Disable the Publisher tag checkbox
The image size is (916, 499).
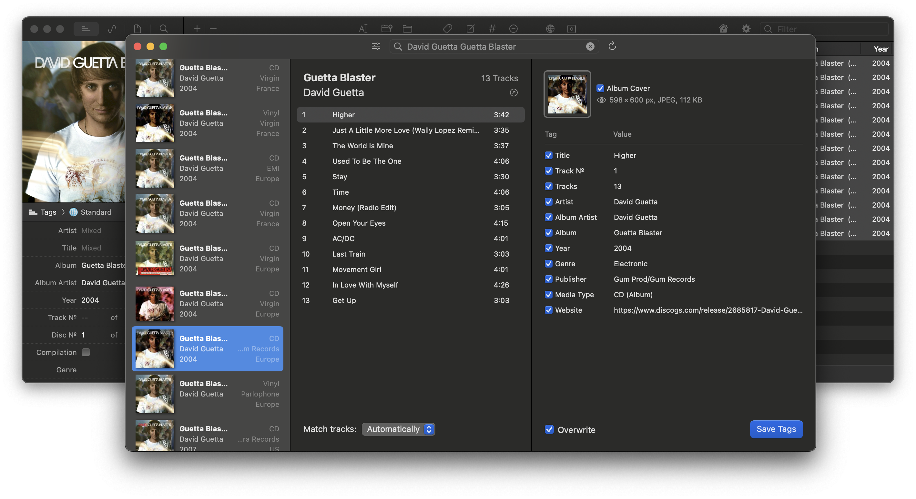pos(549,279)
